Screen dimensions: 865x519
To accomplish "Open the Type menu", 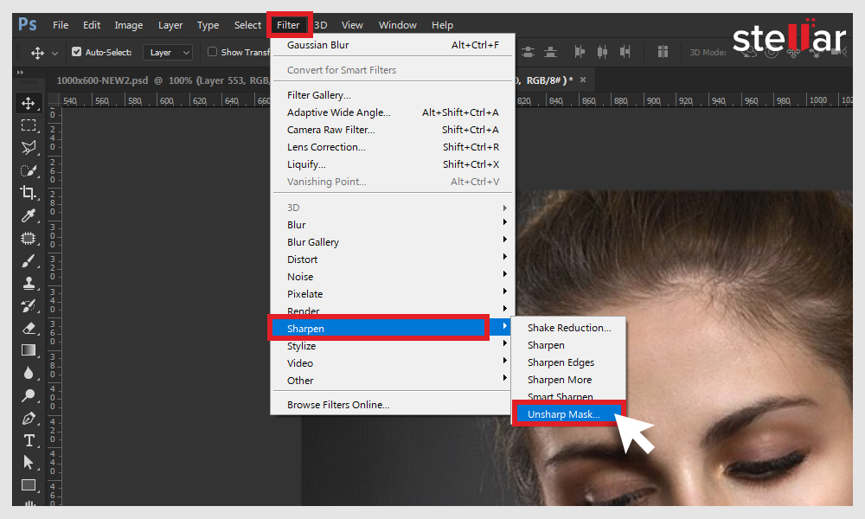I will 208,25.
